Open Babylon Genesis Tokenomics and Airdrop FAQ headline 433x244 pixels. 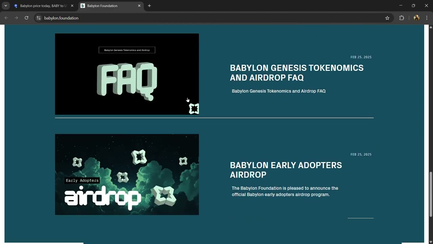[297, 73]
